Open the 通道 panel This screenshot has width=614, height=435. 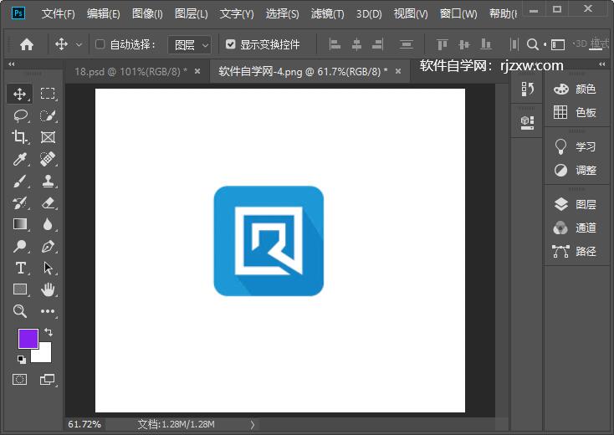(575, 228)
